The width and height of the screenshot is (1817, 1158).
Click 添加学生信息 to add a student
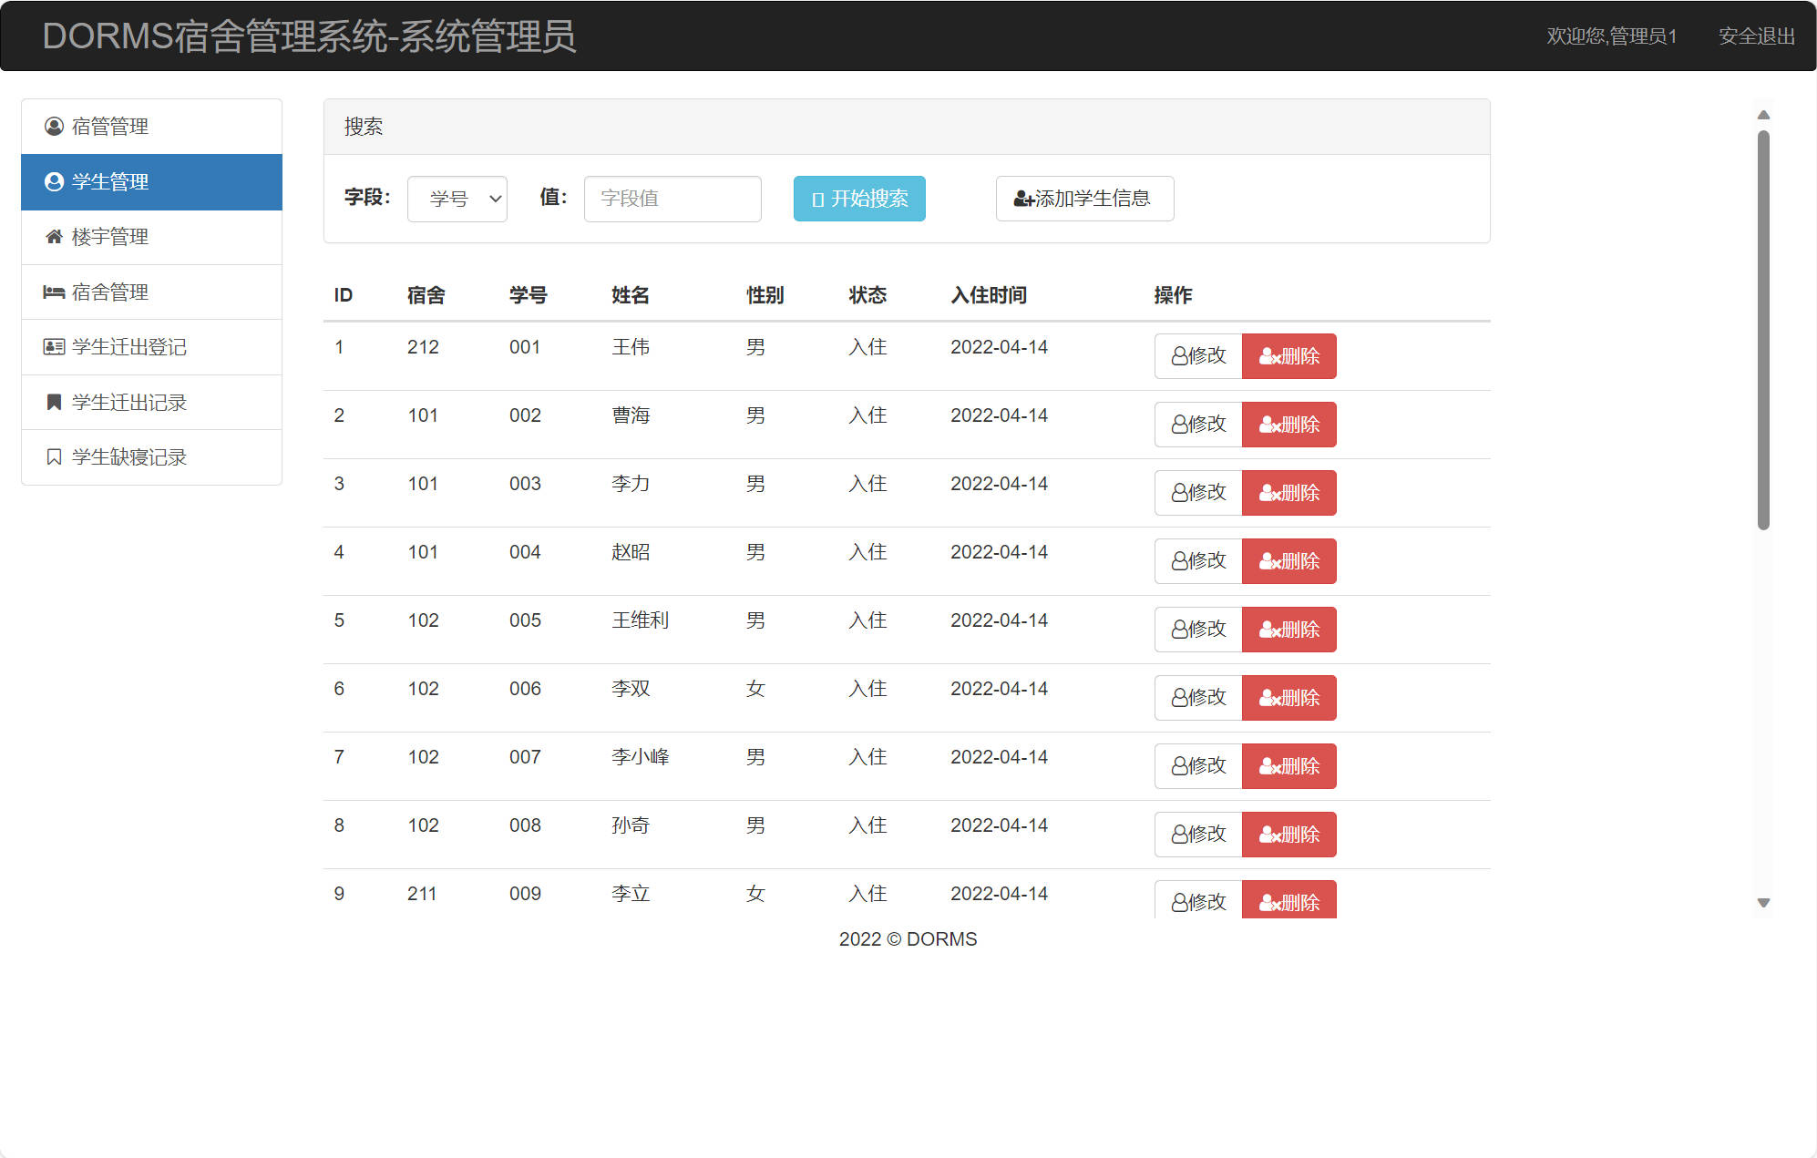click(x=1084, y=199)
